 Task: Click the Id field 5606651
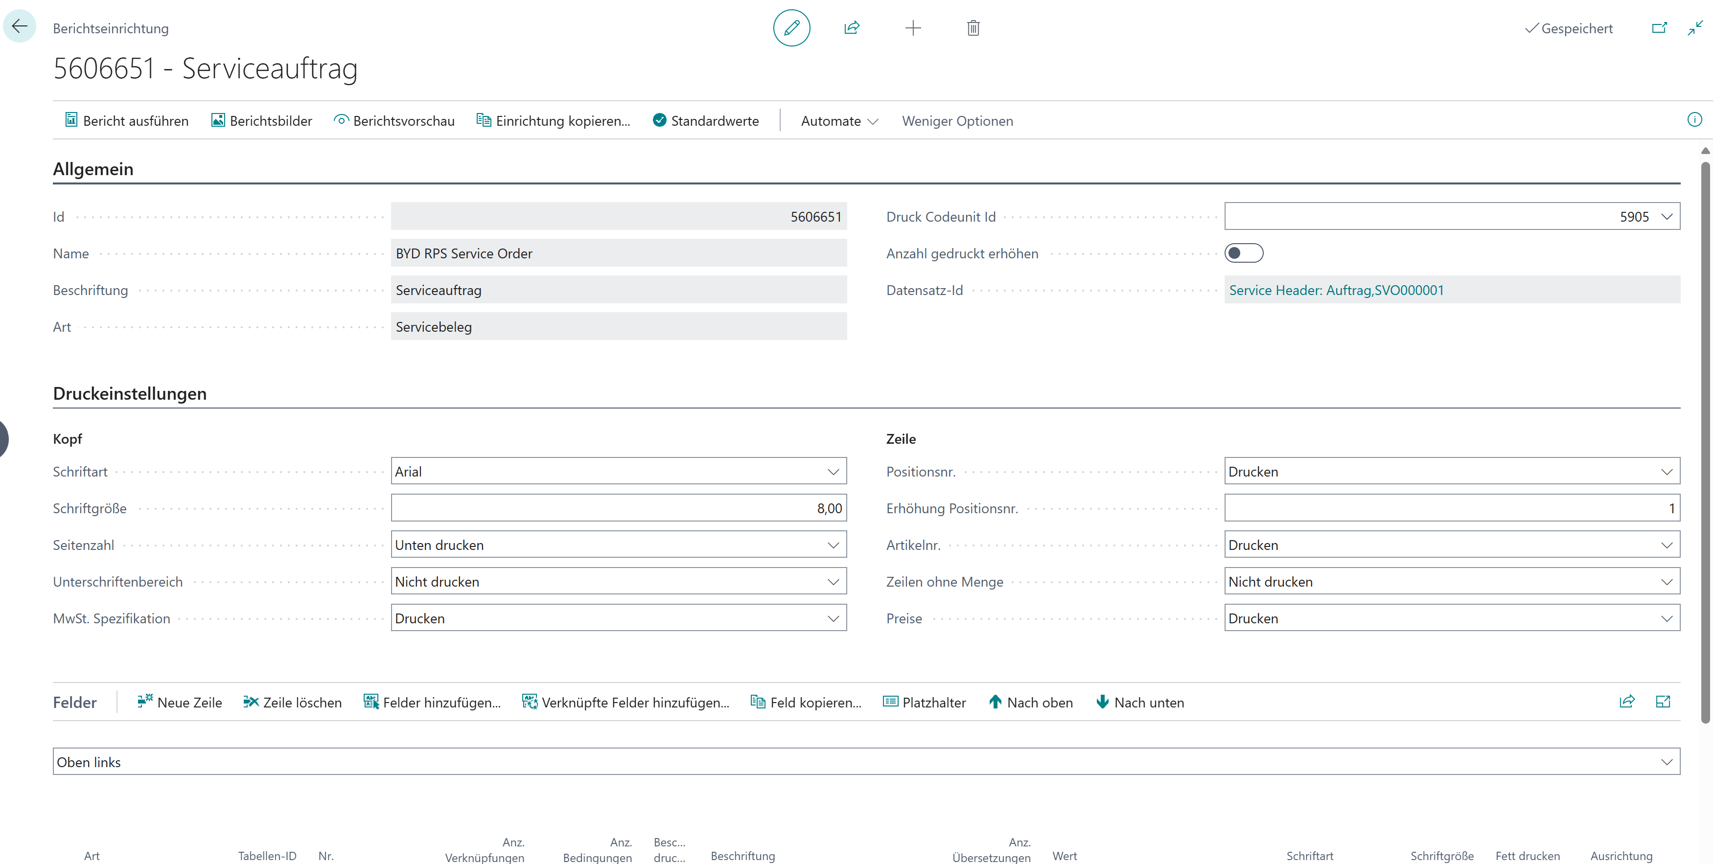(x=619, y=216)
